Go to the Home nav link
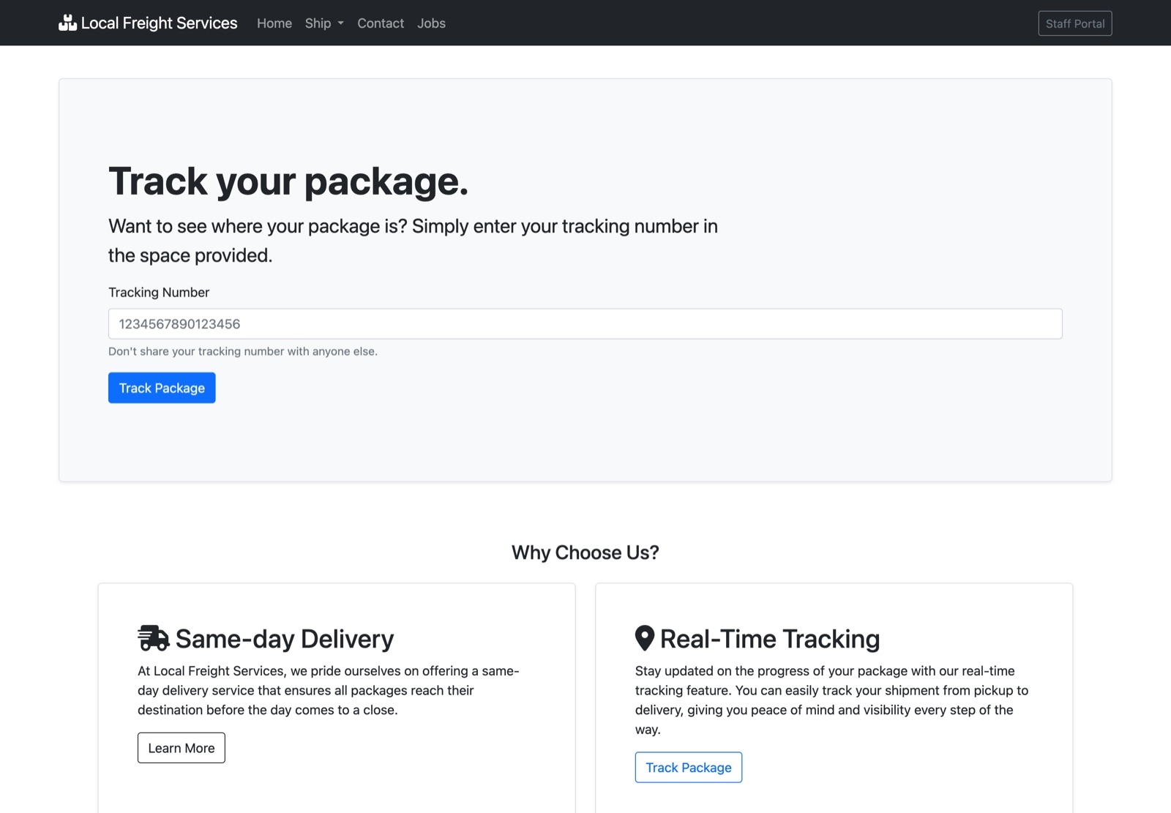 point(274,23)
